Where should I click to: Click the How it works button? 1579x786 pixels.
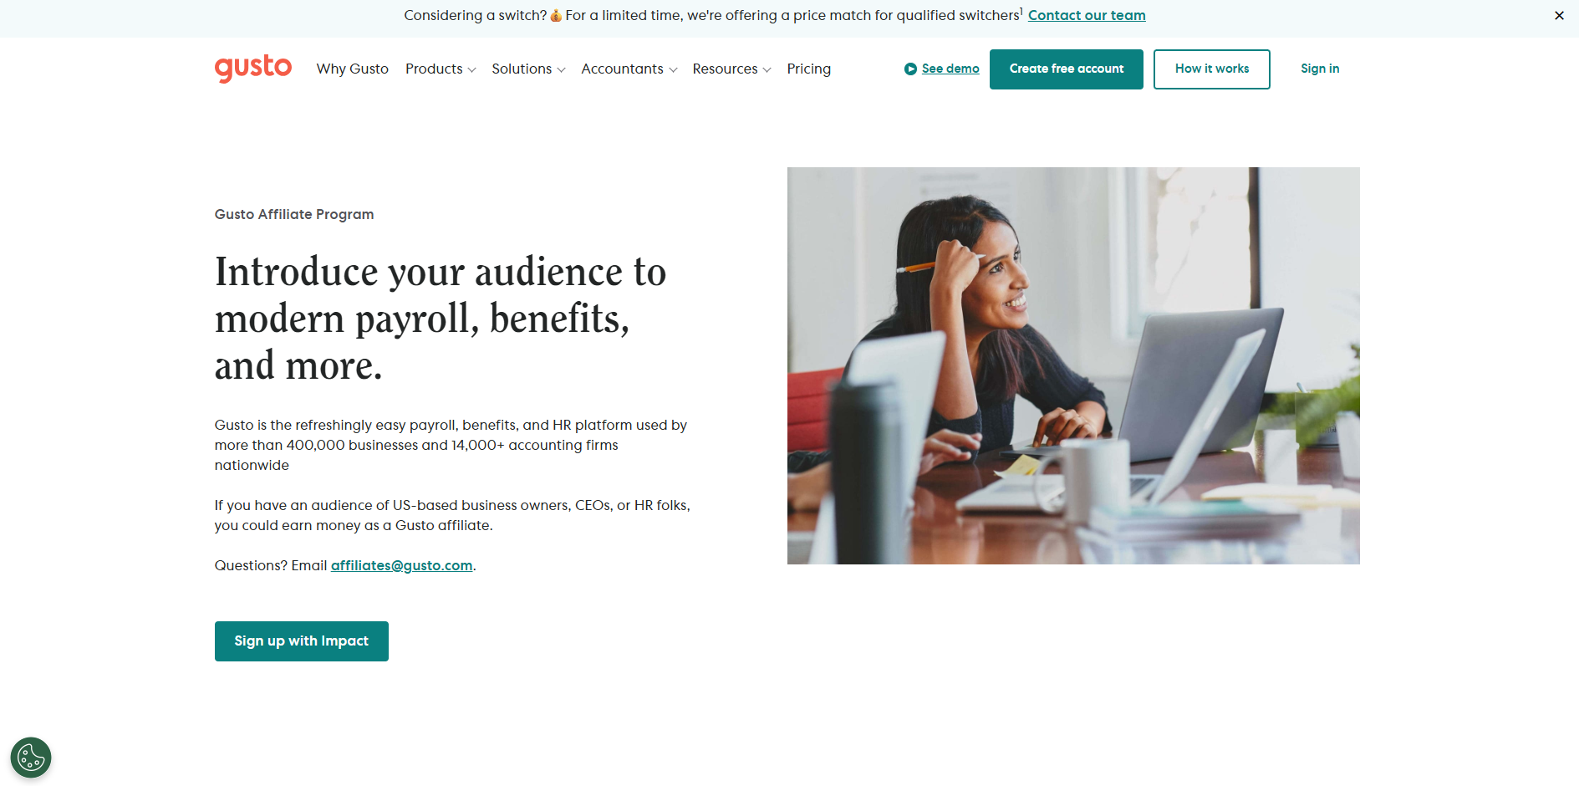(x=1211, y=69)
